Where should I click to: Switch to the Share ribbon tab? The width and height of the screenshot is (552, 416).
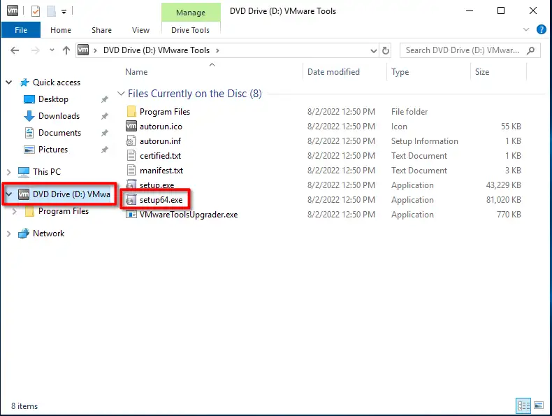102,30
